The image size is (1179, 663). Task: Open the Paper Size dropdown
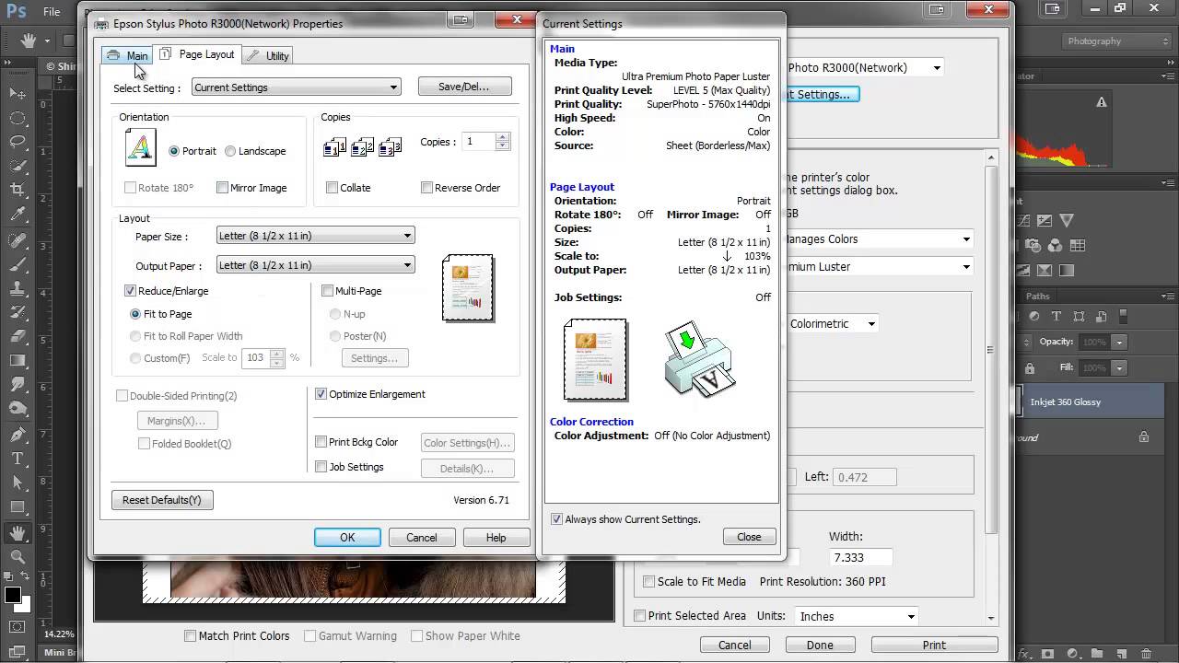point(316,236)
